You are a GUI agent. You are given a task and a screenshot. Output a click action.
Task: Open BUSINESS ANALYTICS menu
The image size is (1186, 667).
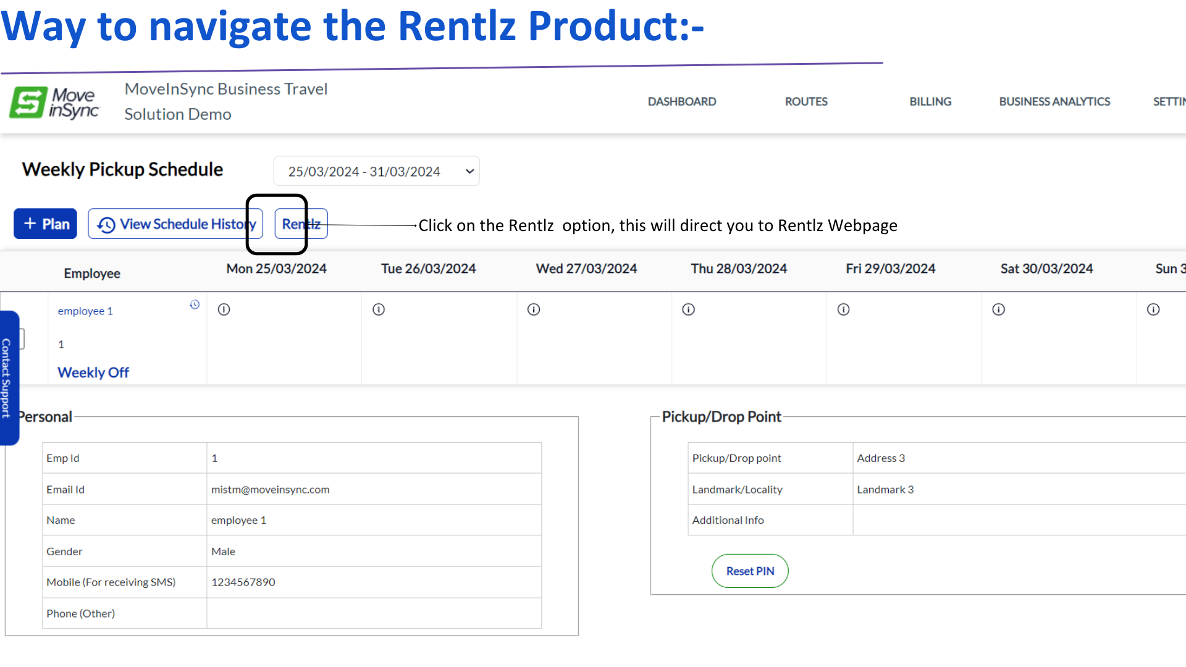[1054, 102]
